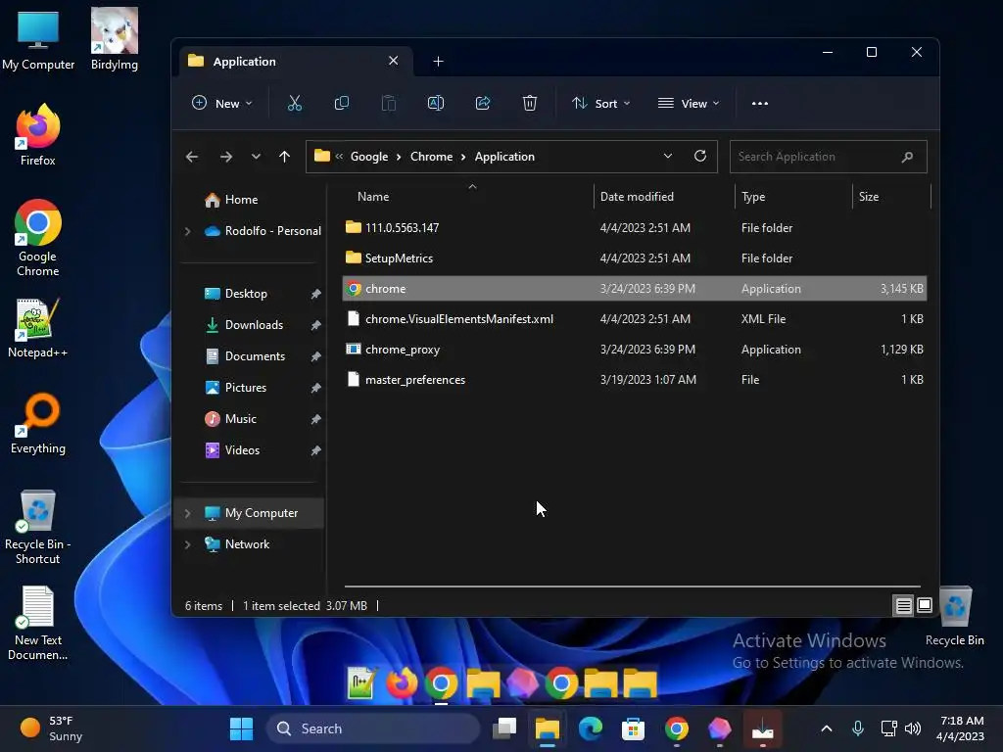Expand Rodolfo - Personal tree node

pos(187,231)
